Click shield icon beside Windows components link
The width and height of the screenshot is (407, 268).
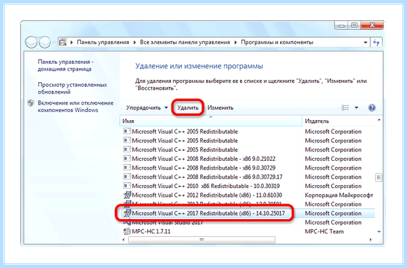pyautogui.click(x=31, y=103)
